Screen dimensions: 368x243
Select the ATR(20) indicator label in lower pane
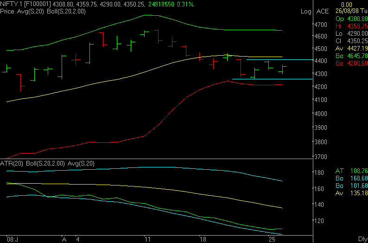[x=12, y=164]
